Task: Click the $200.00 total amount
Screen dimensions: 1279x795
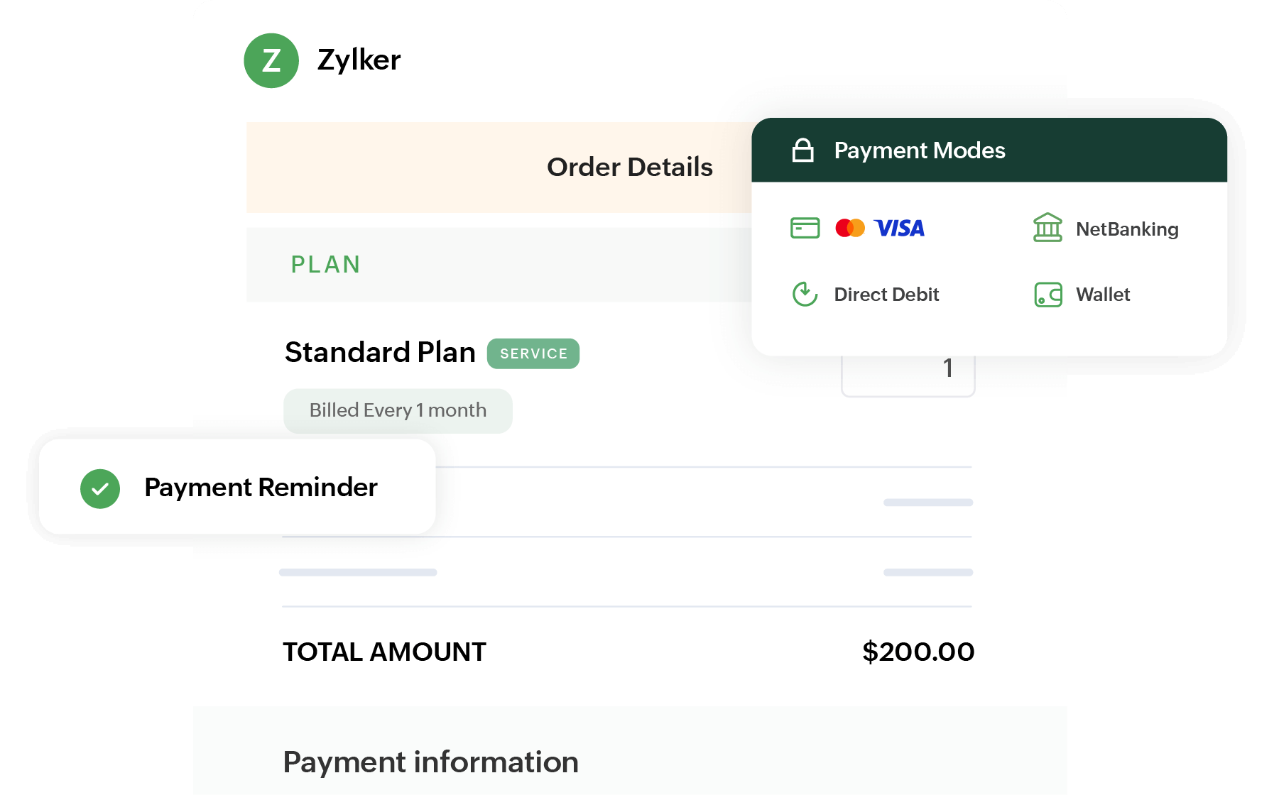Action: 918,651
